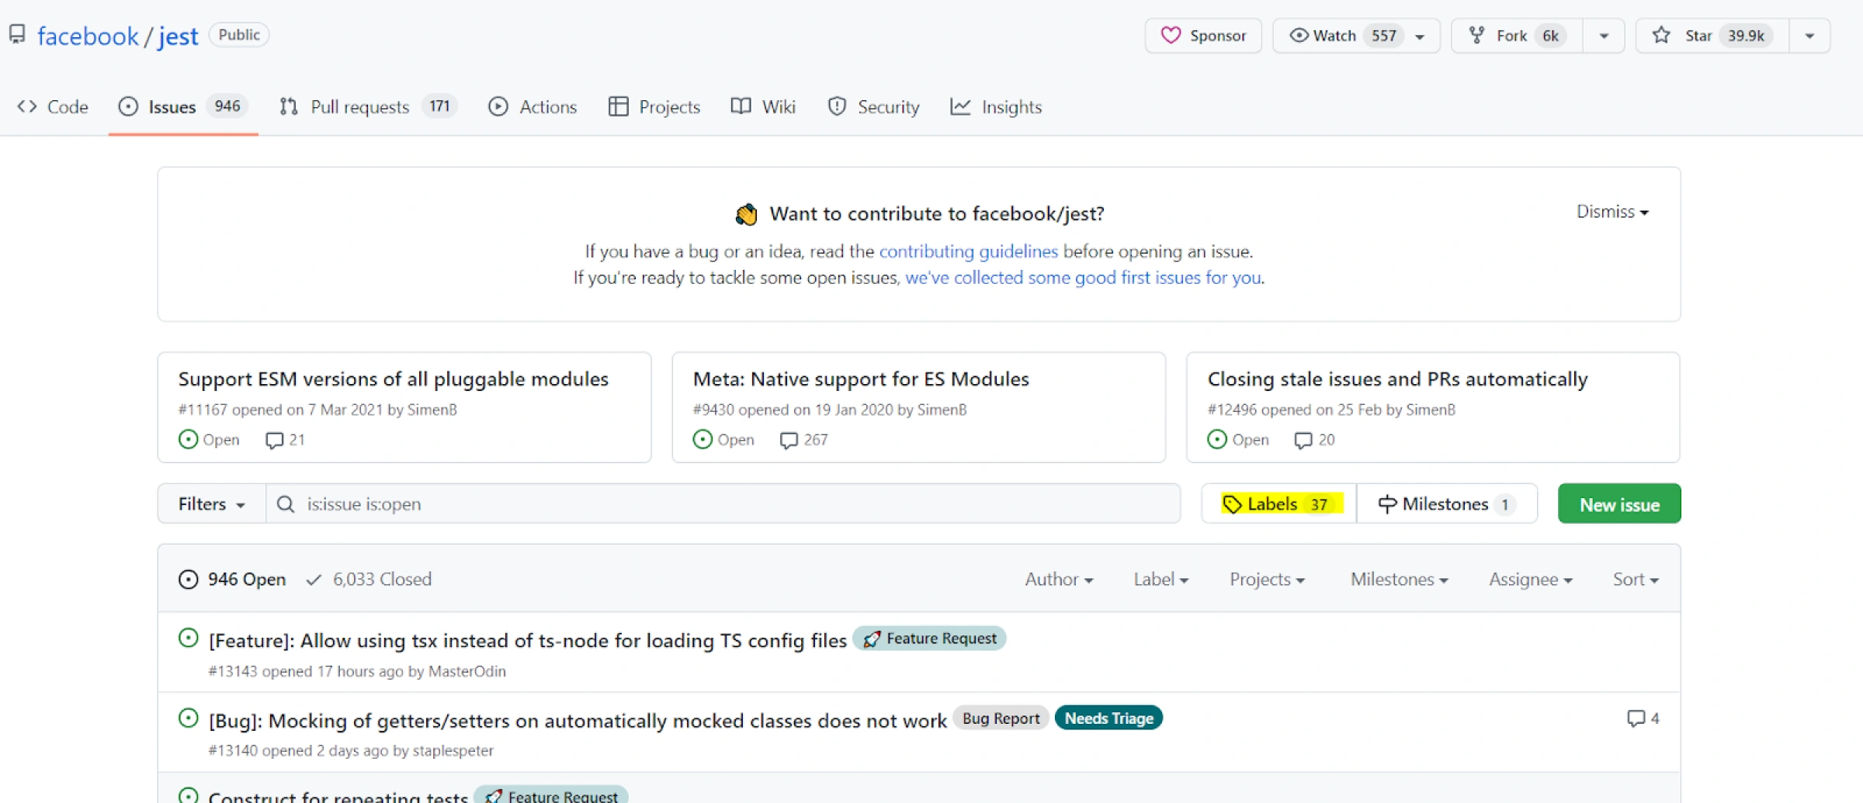Click the Sponsor heart icon
Viewport: 1863px width, 803px height.
coord(1170,36)
